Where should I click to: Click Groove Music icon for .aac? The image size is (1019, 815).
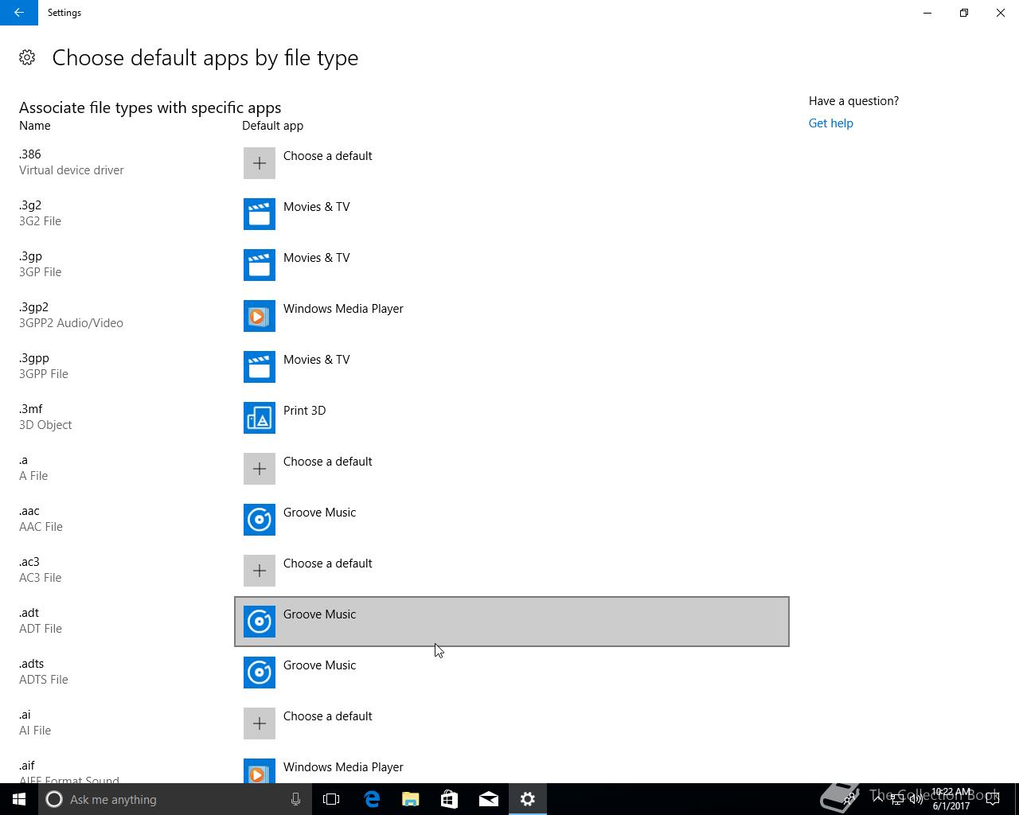pyautogui.click(x=260, y=520)
